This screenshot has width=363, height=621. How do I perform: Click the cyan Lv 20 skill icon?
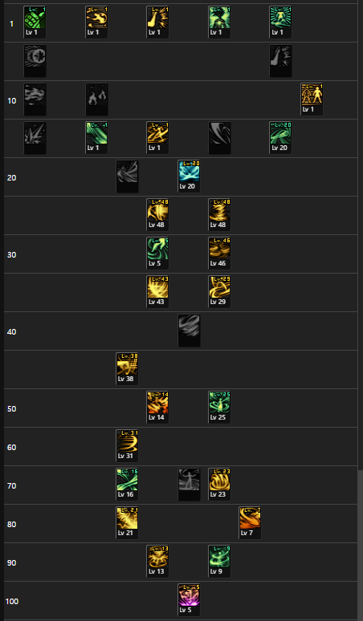(189, 177)
